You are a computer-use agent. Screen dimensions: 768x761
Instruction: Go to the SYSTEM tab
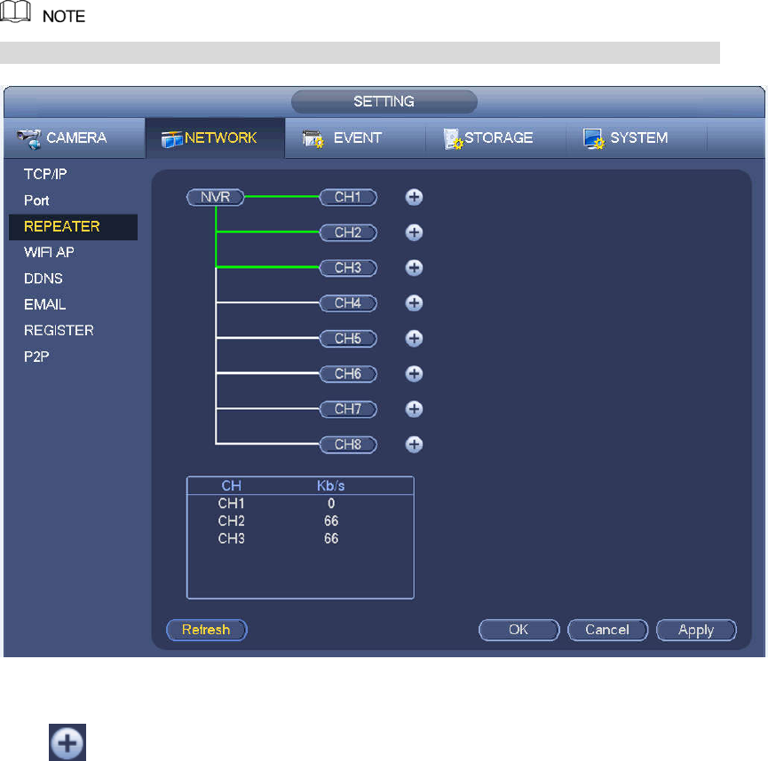point(637,138)
